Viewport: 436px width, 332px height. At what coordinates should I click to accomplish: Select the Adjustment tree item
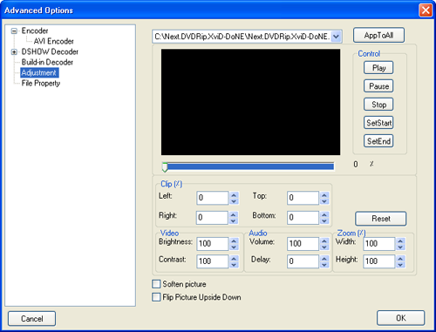click(39, 72)
